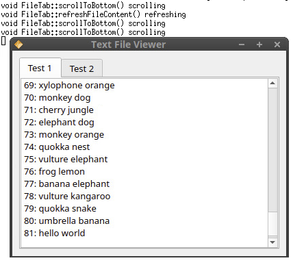
Task: Switch to the Test 2 tab
Action: tap(81, 68)
